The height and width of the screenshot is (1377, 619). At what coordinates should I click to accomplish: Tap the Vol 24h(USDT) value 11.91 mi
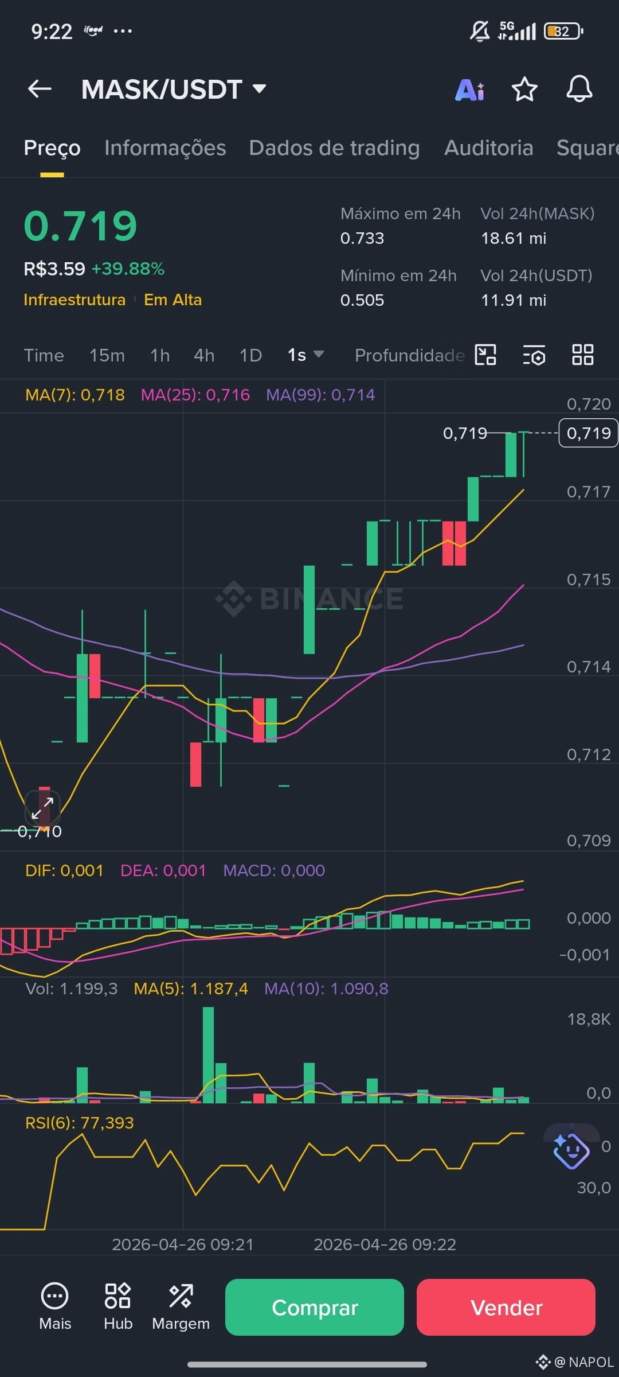pos(514,300)
